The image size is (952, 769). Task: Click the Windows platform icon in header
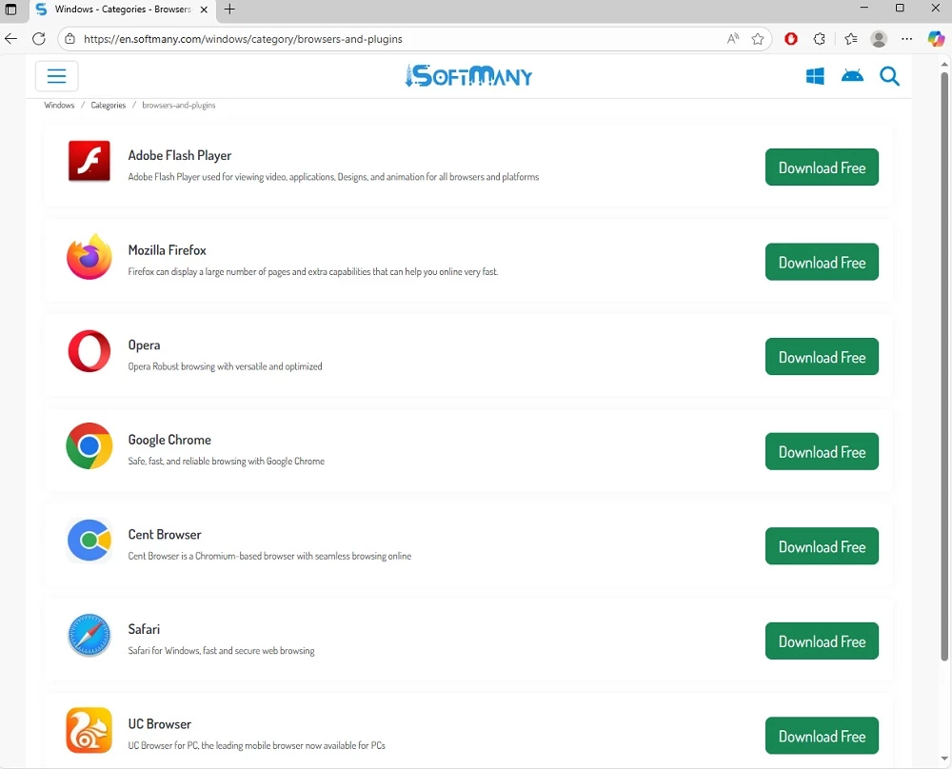815,76
